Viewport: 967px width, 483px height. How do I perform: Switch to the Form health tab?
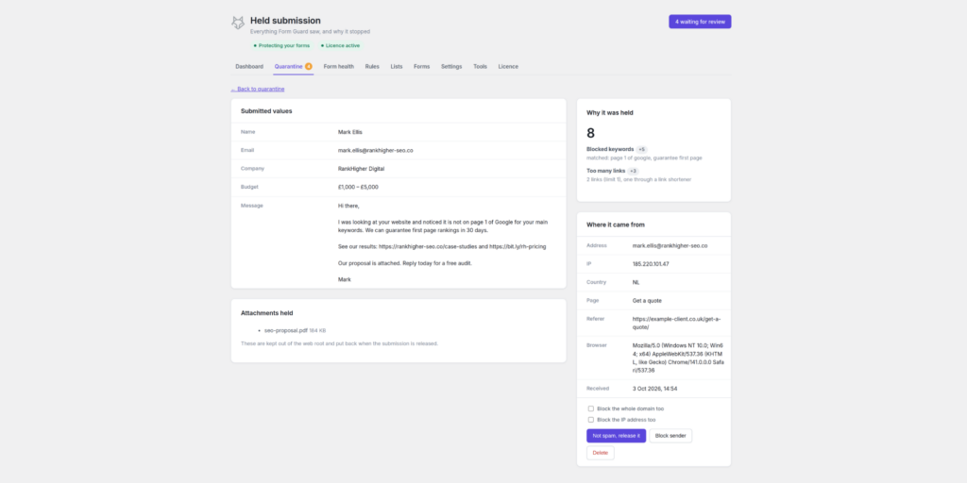point(339,67)
